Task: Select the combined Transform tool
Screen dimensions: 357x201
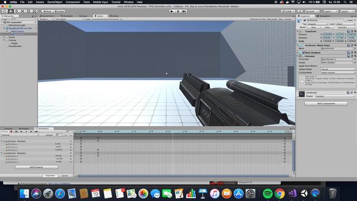Action: point(34,11)
